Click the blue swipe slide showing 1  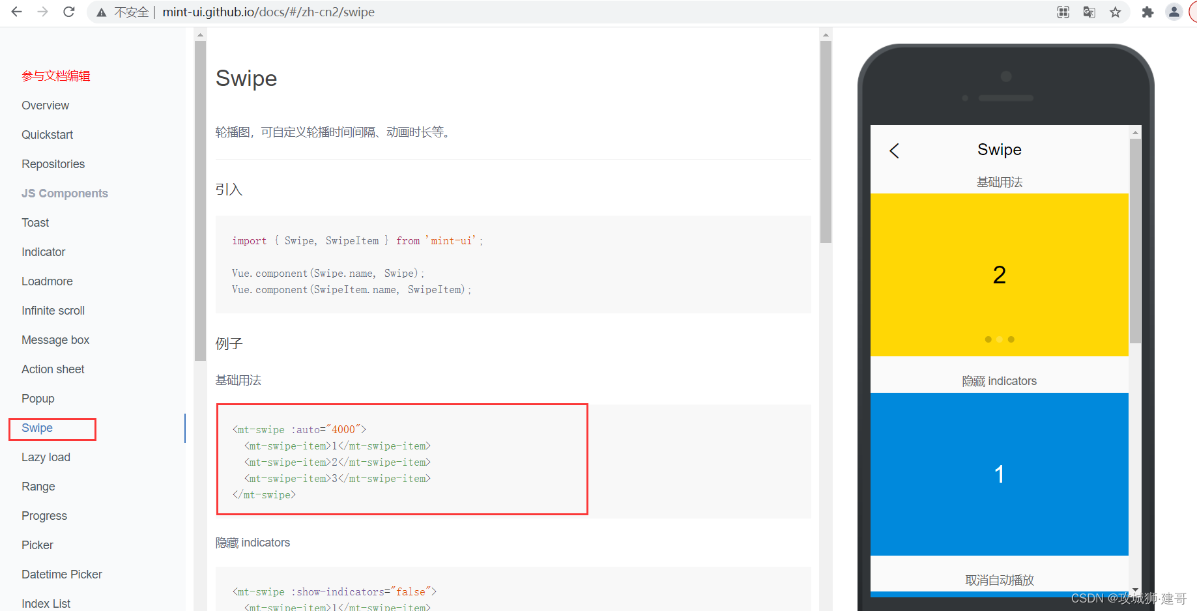tap(999, 474)
